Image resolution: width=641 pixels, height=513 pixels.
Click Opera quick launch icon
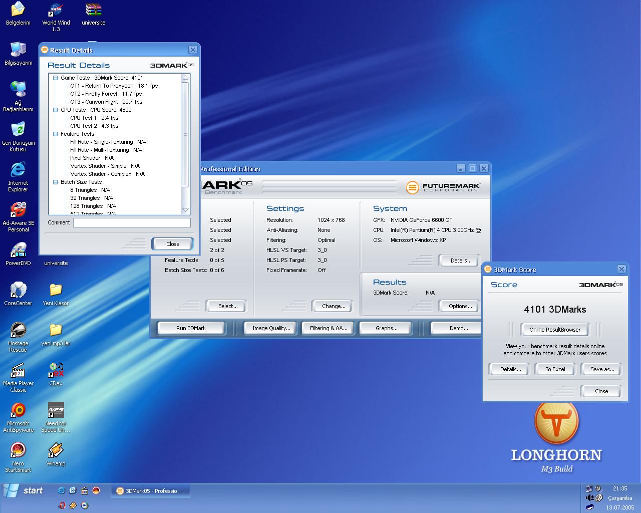pyautogui.click(x=61, y=505)
